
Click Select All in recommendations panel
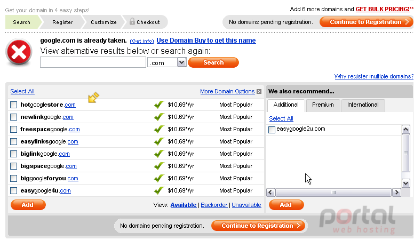pyautogui.click(x=281, y=118)
